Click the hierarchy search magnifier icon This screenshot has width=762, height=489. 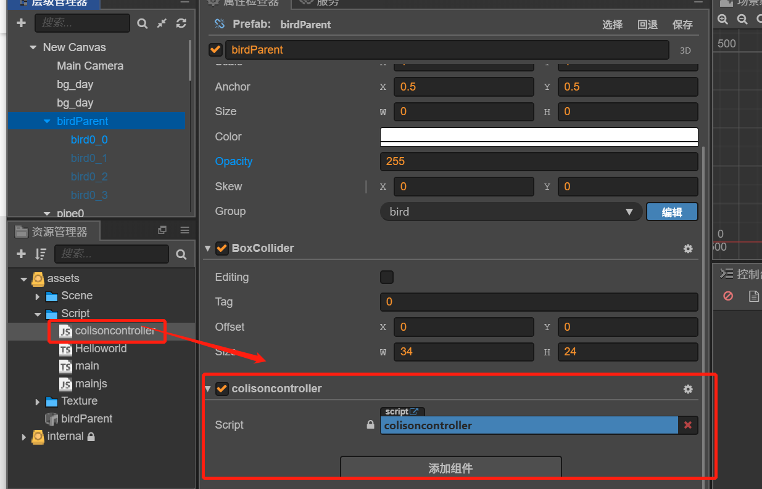(x=143, y=23)
